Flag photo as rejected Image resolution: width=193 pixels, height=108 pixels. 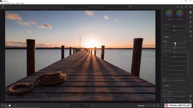[x=87, y=106]
